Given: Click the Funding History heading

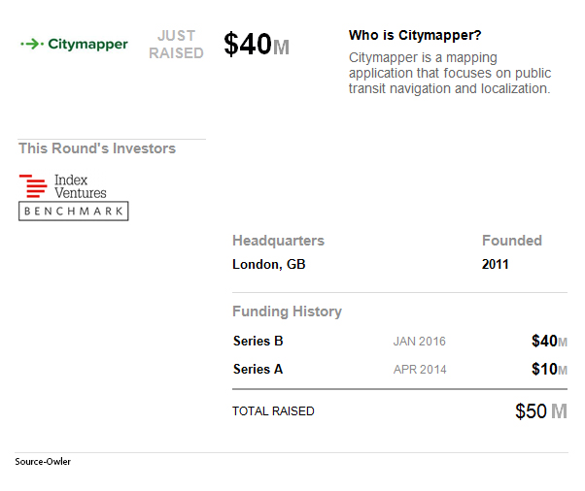Looking at the screenshot, I should 287,311.
